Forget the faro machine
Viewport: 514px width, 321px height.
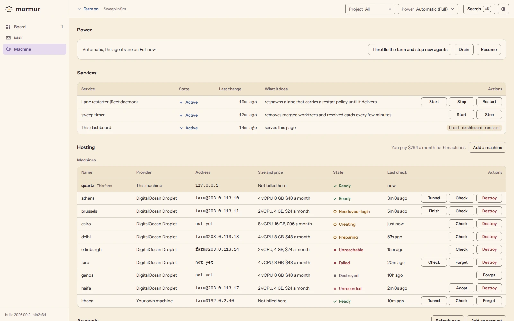click(462, 262)
